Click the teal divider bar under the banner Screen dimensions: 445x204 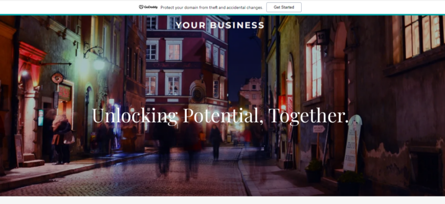(222, 15)
